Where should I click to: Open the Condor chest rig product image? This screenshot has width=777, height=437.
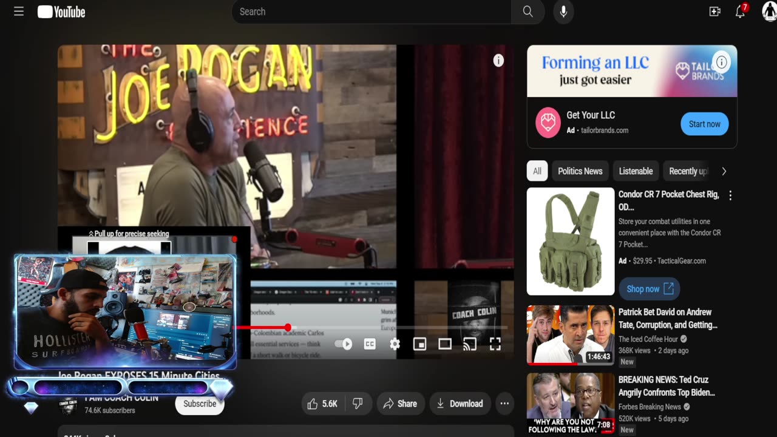click(x=571, y=241)
